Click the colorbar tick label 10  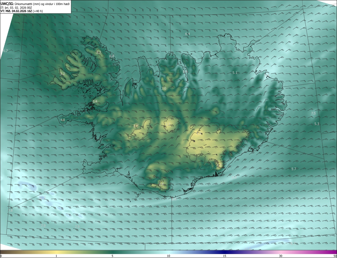pyautogui.click(x=168, y=256)
